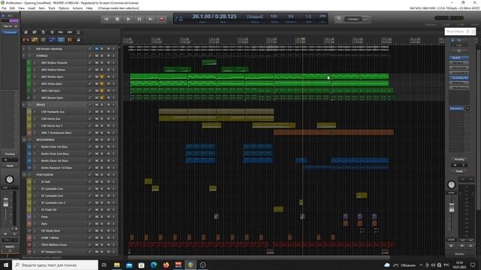Unsolo the ARK Violas Spicc track
The image size is (481, 270).
coord(102,83)
